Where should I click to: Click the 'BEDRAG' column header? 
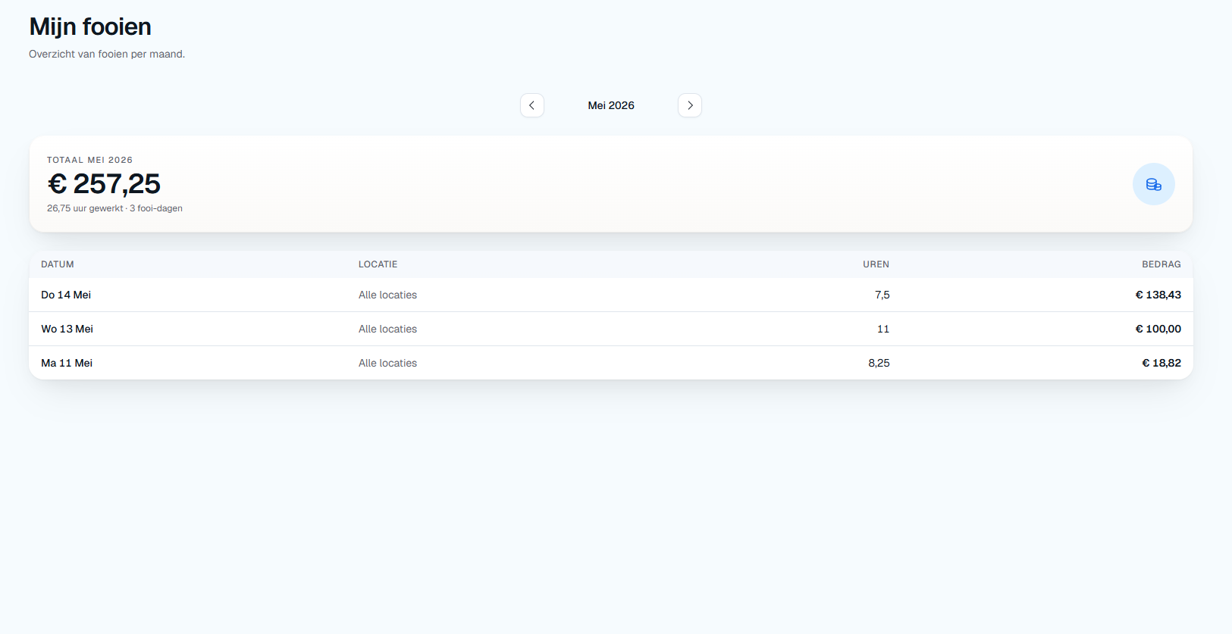1161,264
